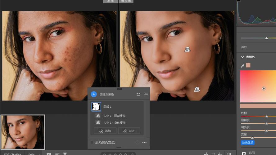Click the 减去 (subtract) button
Screen dimensions: 276x155
pos(129,131)
